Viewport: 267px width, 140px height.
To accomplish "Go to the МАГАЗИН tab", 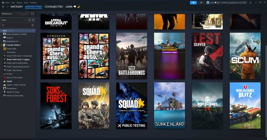I will (x=17, y=7).
